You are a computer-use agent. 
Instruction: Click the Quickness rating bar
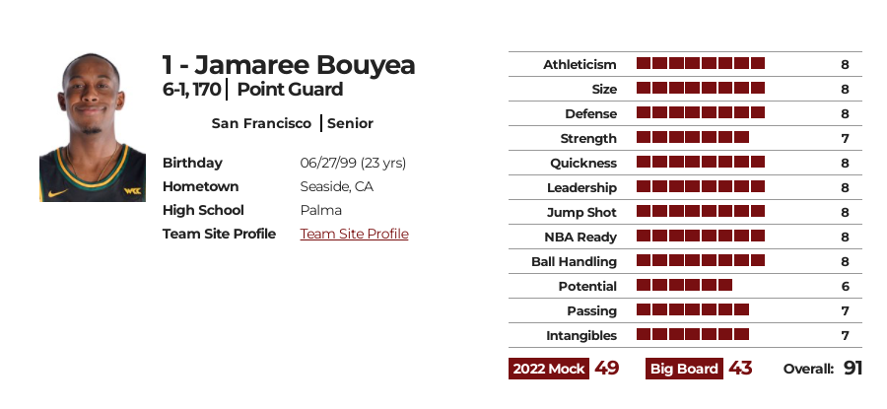pyautogui.click(x=700, y=163)
